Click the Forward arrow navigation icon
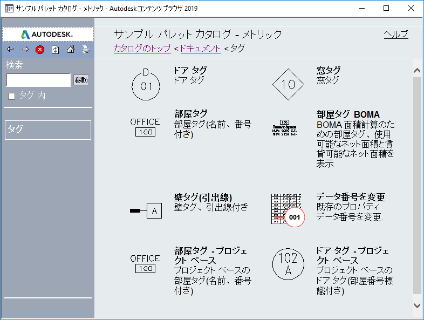 (25, 49)
